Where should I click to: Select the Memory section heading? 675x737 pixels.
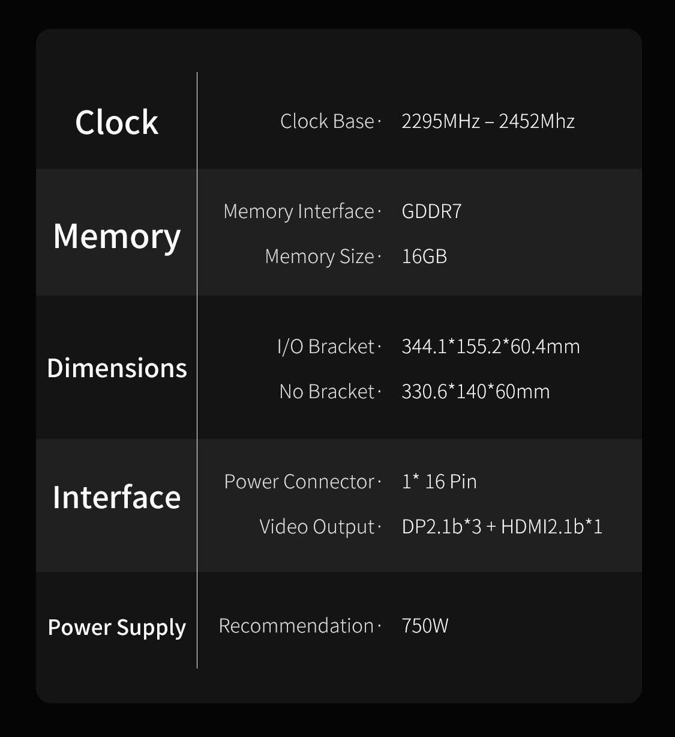[x=116, y=236]
